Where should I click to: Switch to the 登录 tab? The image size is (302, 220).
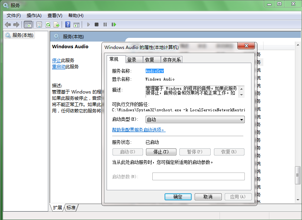coord(132,60)
